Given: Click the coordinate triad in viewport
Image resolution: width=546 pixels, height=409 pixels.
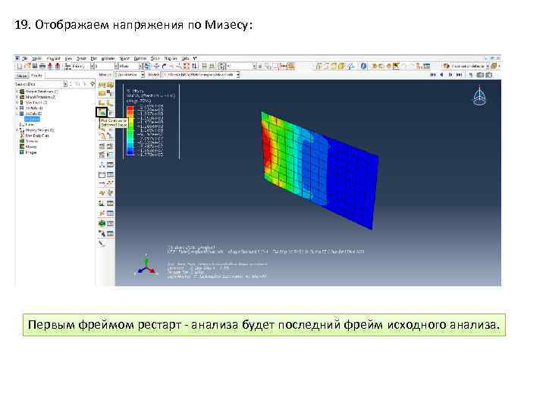Looking at the screenshot, I should [146, 265].
